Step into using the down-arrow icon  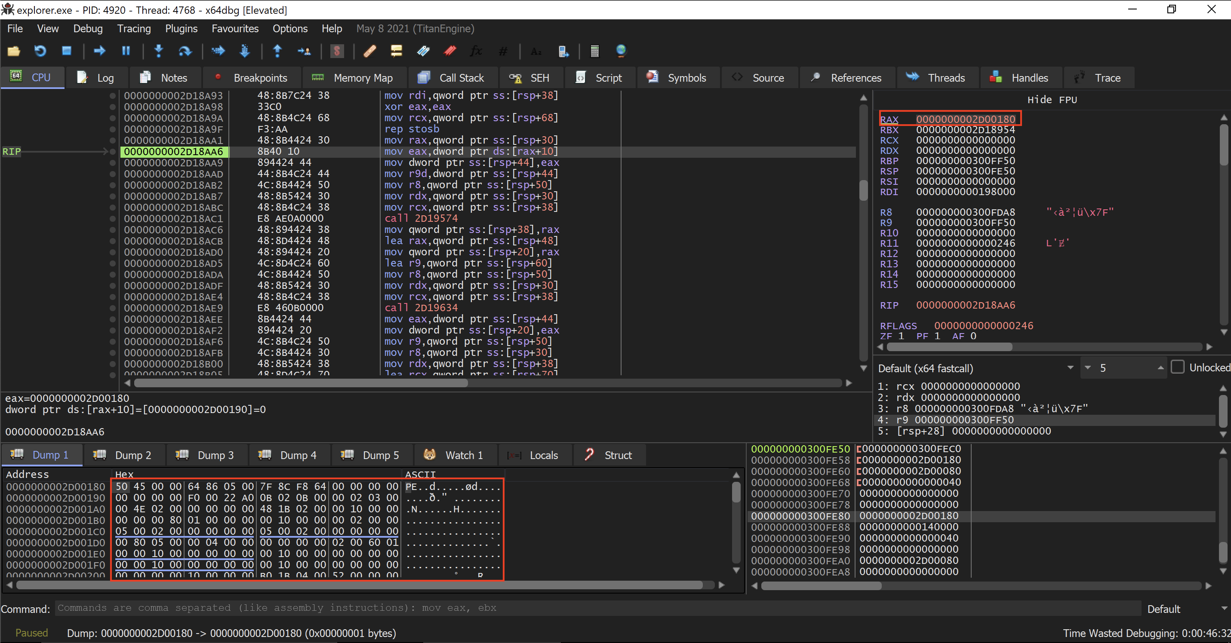159,51
